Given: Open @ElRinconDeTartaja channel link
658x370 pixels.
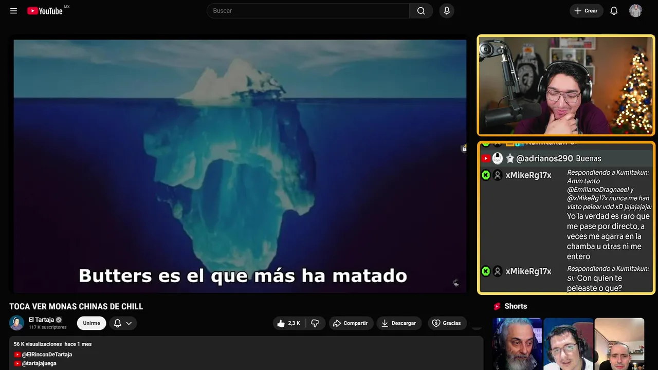Looking at the screenshot, I should [47, 355].
